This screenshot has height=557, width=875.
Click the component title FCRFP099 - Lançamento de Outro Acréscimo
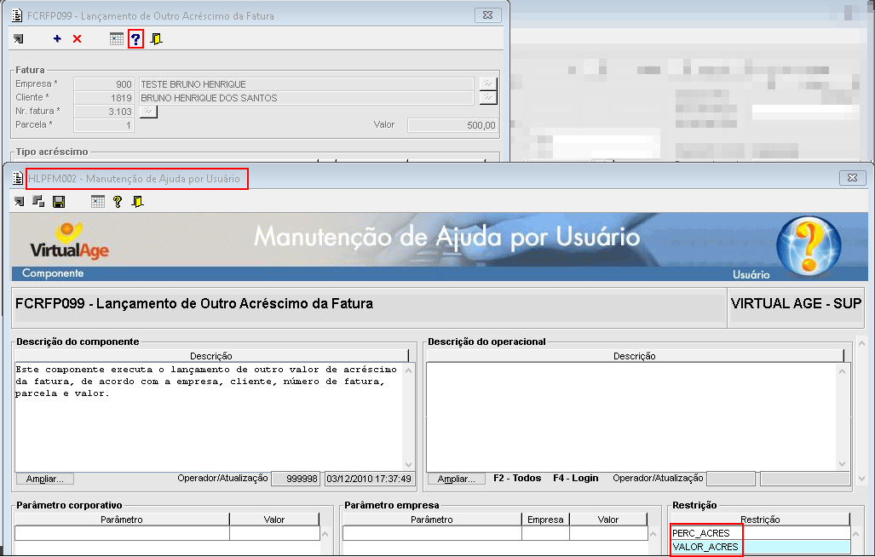[x=194, y=303]
